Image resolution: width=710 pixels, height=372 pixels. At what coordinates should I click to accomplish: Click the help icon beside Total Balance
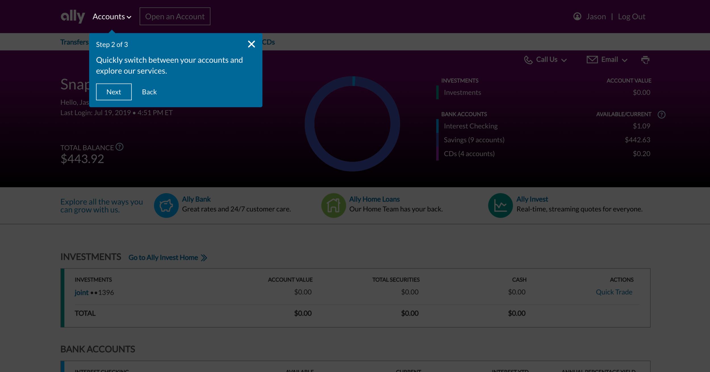coord(120,147)
